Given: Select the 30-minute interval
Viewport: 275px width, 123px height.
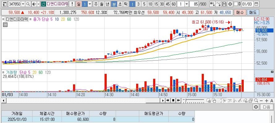Looking at the screenshot, I should [x=162, y=4].
